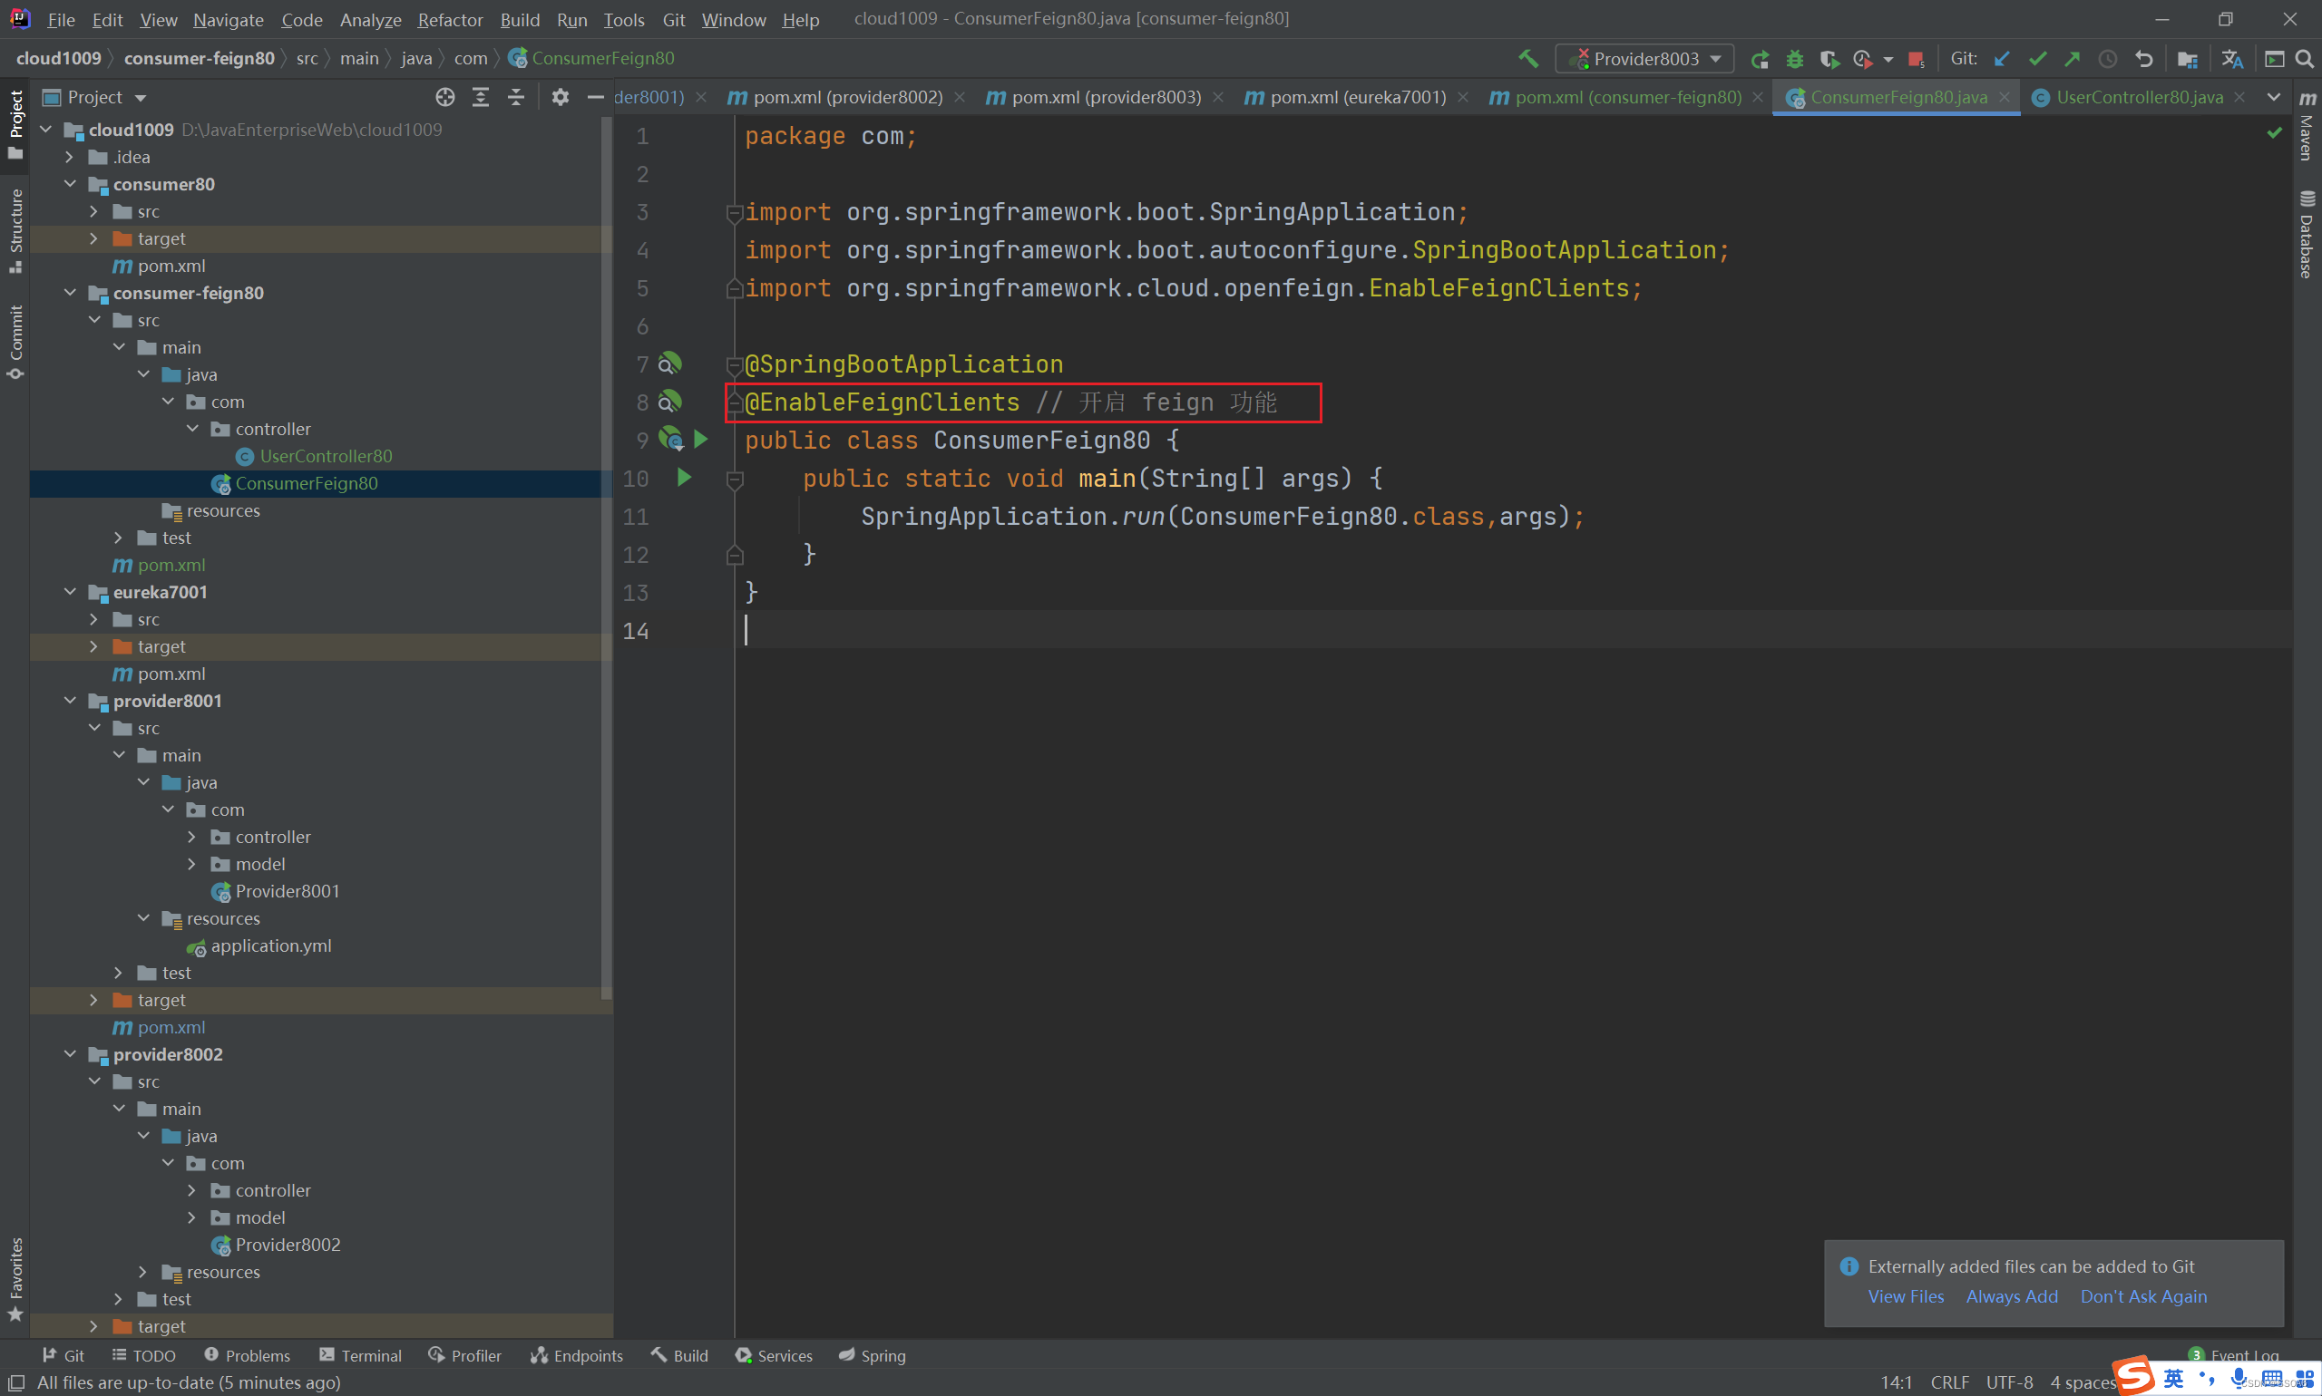This screenshot has height=1396, width=2322.
Task: Click Don't Ask Again link
Action: click(2143, 1296)
